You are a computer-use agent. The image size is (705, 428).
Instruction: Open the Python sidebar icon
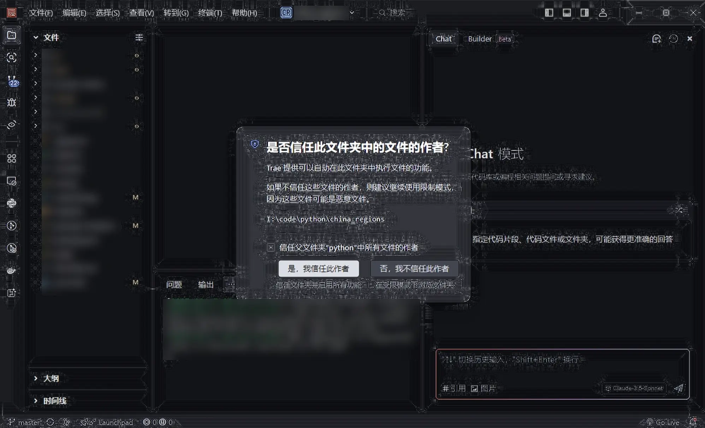(x=12, y=203)
